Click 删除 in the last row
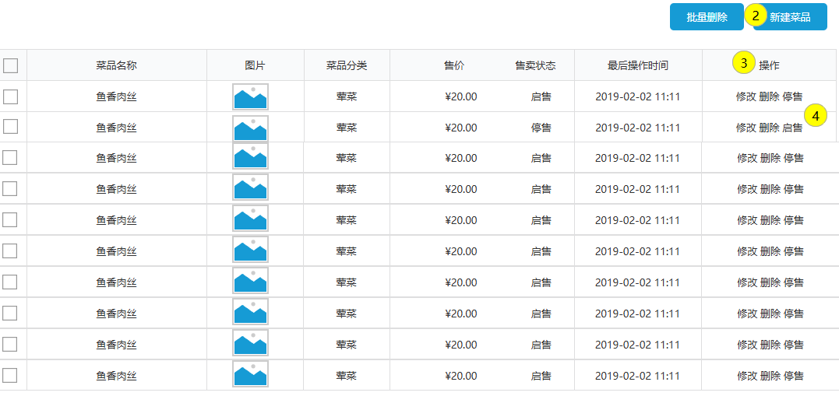The width and height of the screenshot is (839, 396). tap(770, 376)
